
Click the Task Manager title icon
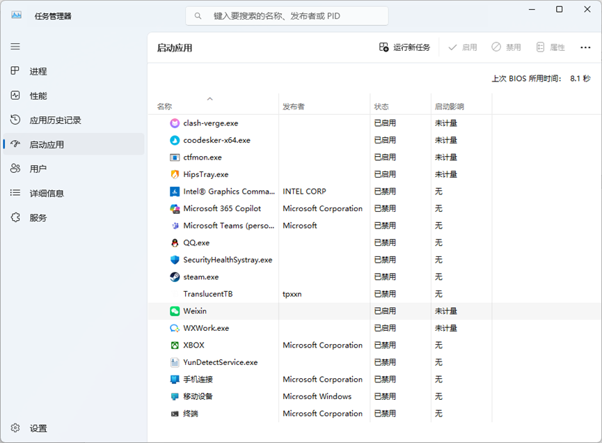(17, 15)
